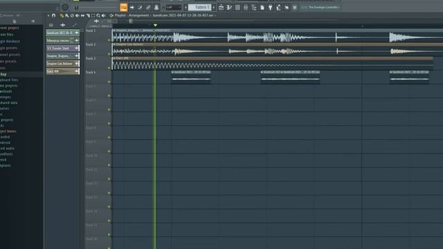
Task: Click the browser header speaker icon
Action: (x=33, y=21)
